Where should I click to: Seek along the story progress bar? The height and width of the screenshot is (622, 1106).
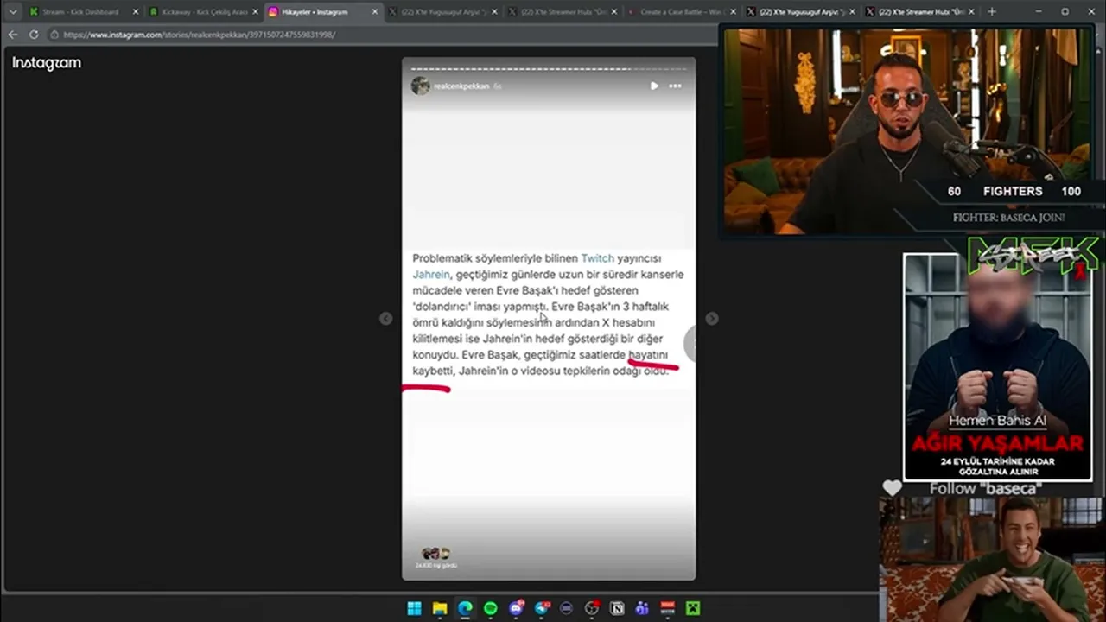(549, 69)
